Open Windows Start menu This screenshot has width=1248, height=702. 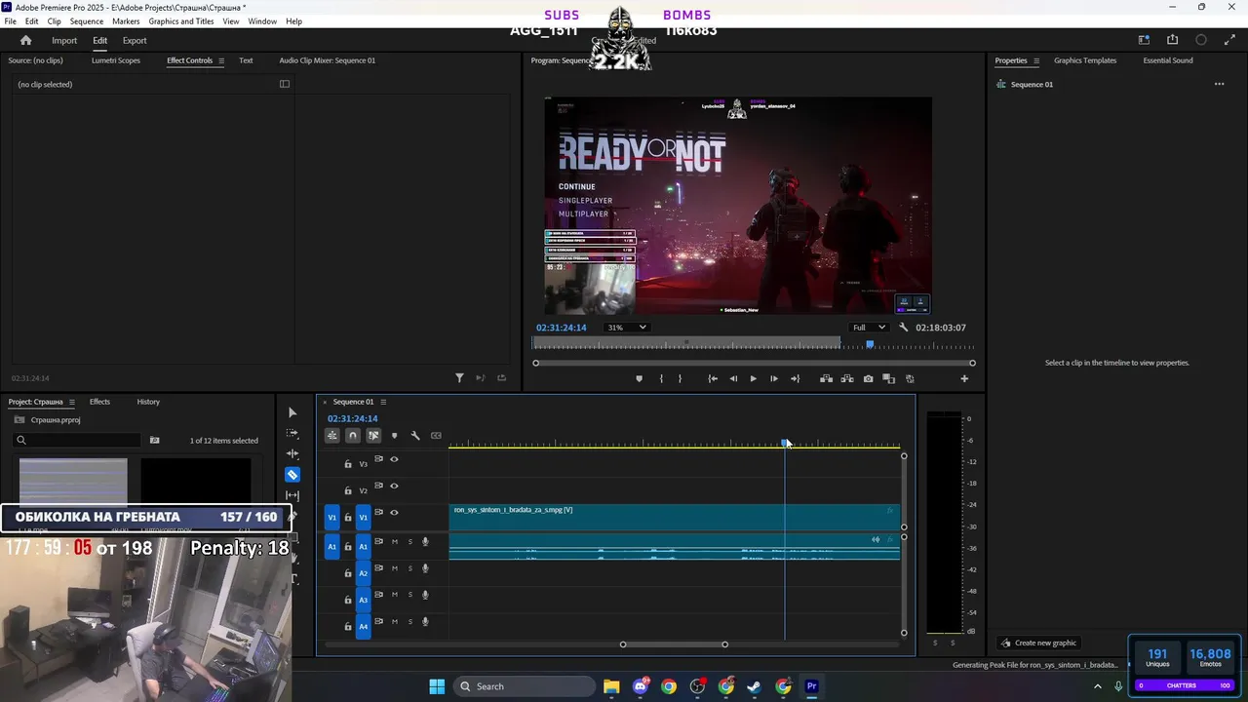pyautogui.click(x=437, y=686)
